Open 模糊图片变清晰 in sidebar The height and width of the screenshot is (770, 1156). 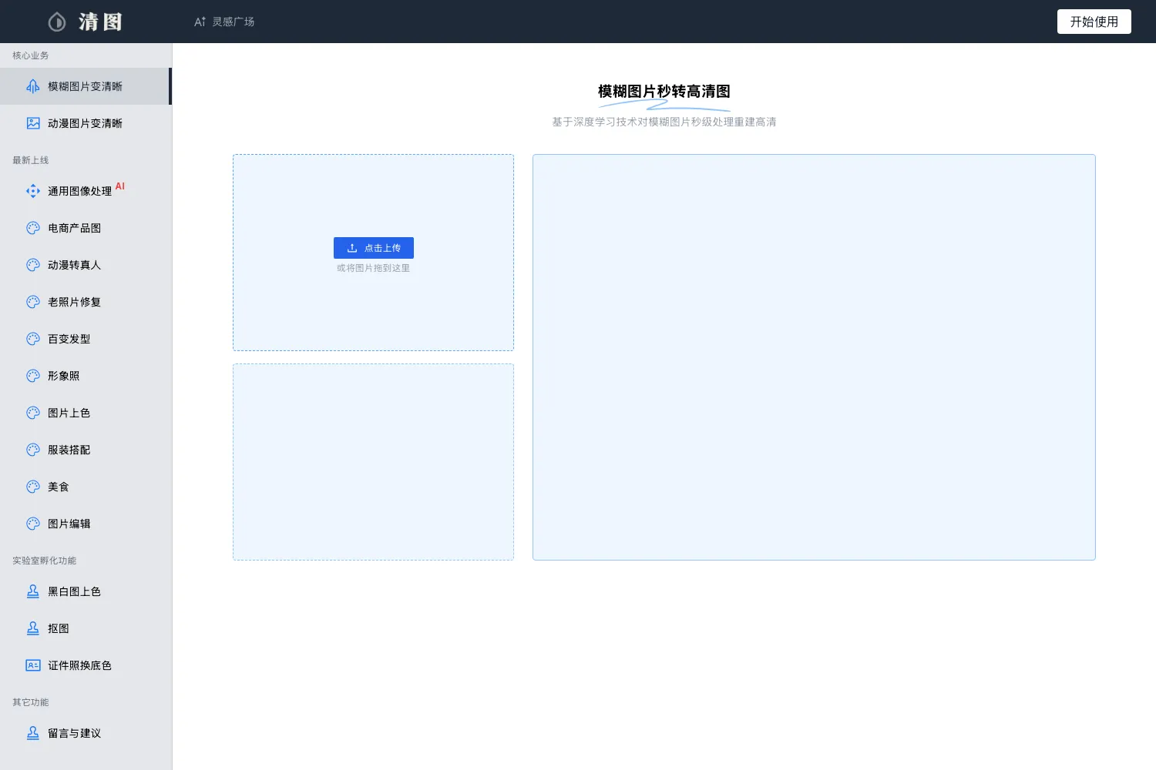pos(86,86)
